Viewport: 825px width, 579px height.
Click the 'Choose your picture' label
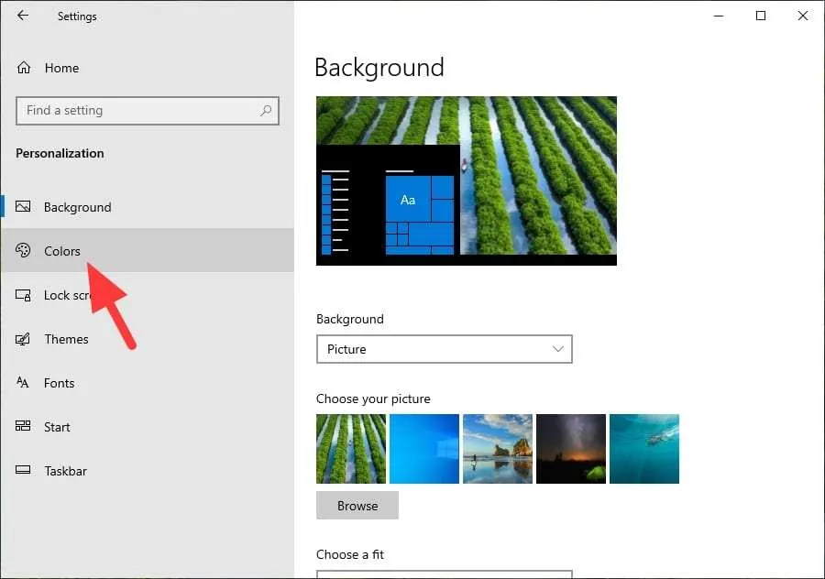pos(373,399)
